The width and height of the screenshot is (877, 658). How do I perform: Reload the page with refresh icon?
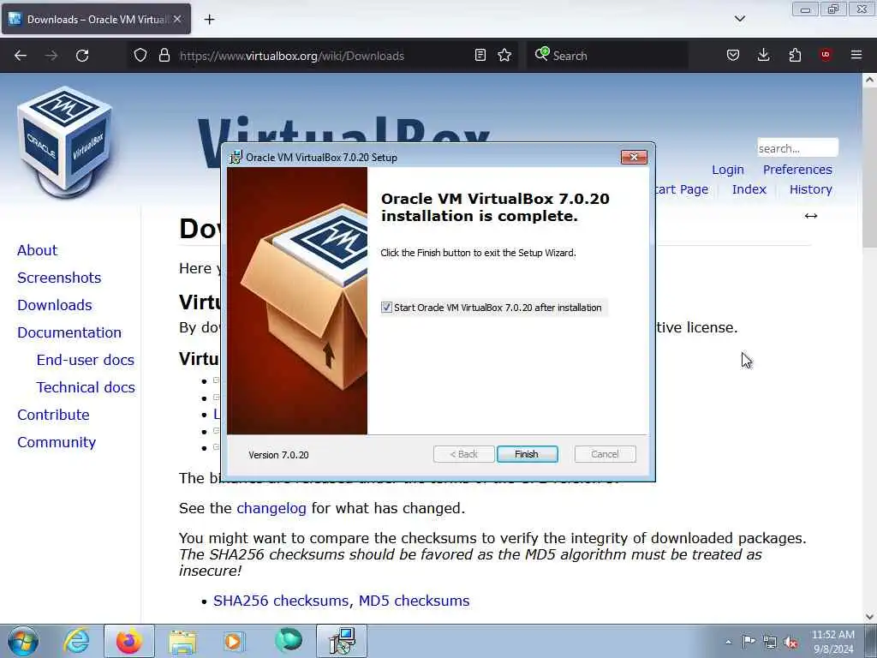tap(82, 56)
